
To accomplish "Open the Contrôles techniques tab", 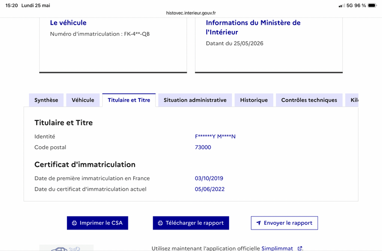I will pos(309,100).
